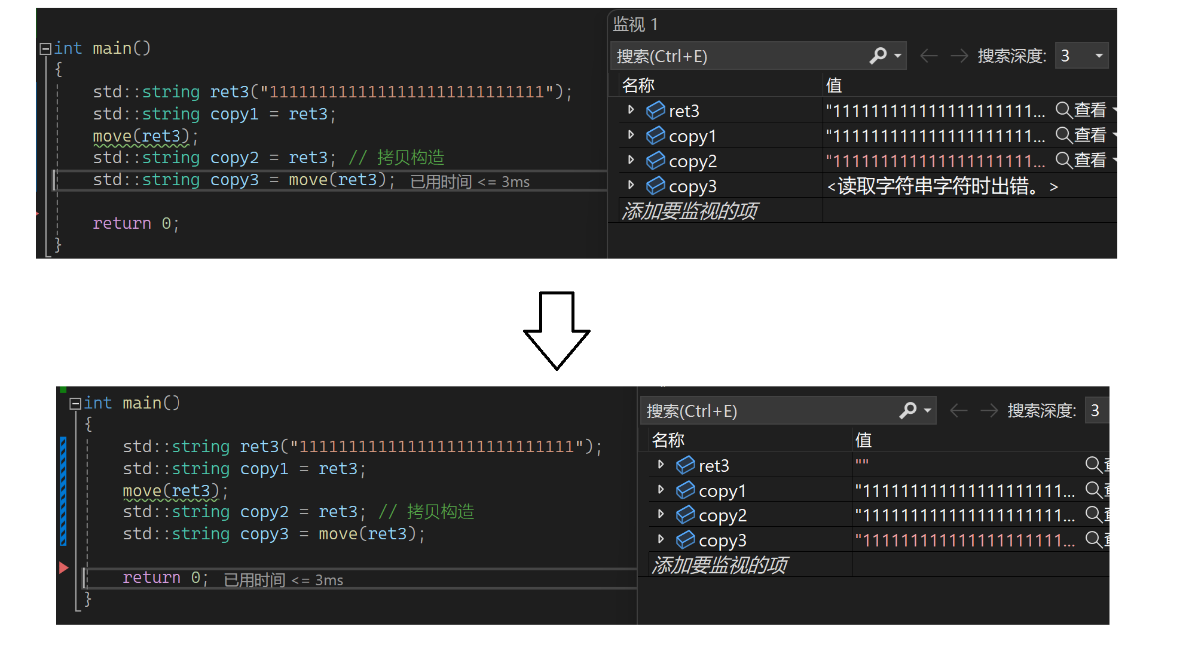
Task: Click view magnifier for ret3 in top panel
Action: click(1063, 110)
